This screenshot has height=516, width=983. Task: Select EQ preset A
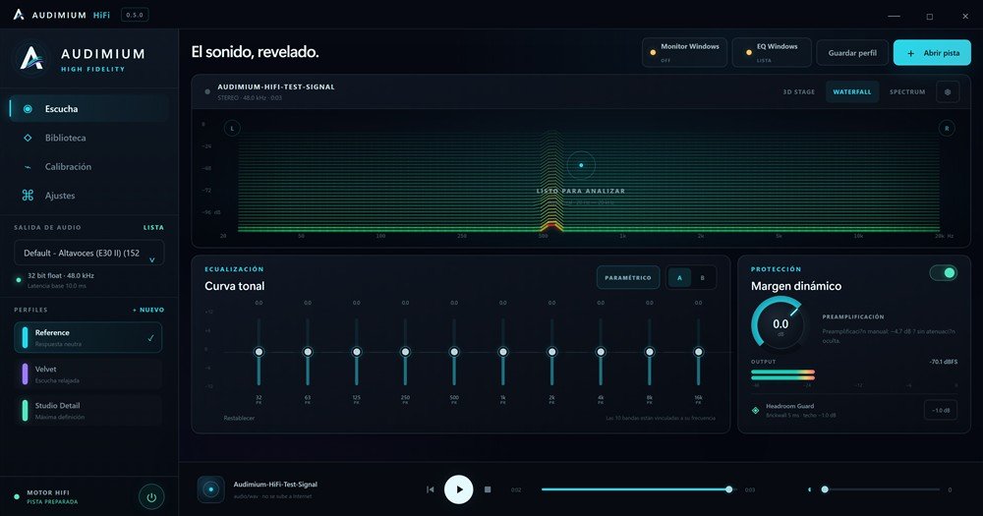pyautogui.click(x=679, y=278)
